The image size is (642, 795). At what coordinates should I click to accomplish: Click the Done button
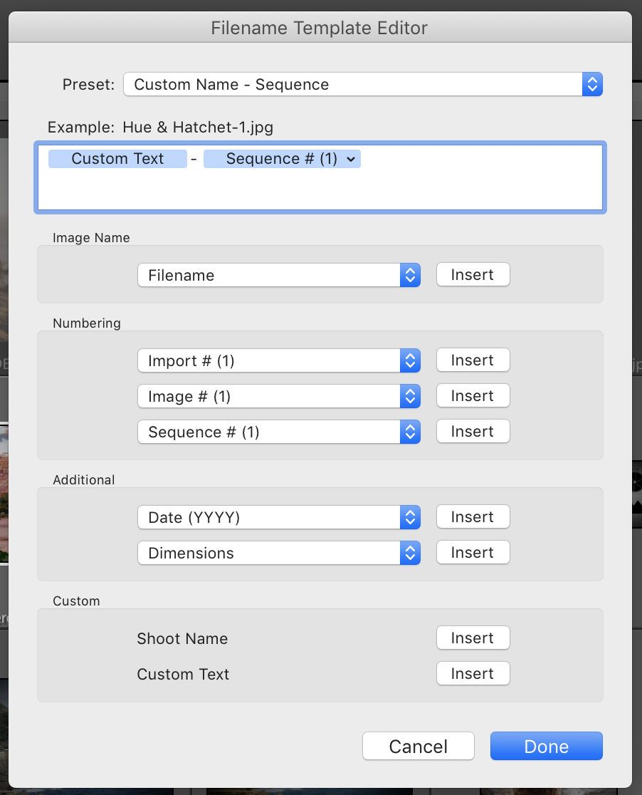tap(546, 746)
